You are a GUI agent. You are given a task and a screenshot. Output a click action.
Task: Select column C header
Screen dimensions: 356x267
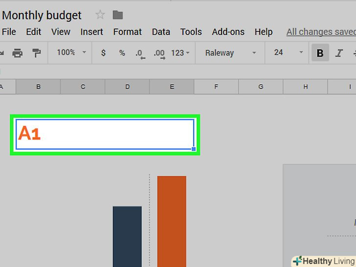pos(83,87)
